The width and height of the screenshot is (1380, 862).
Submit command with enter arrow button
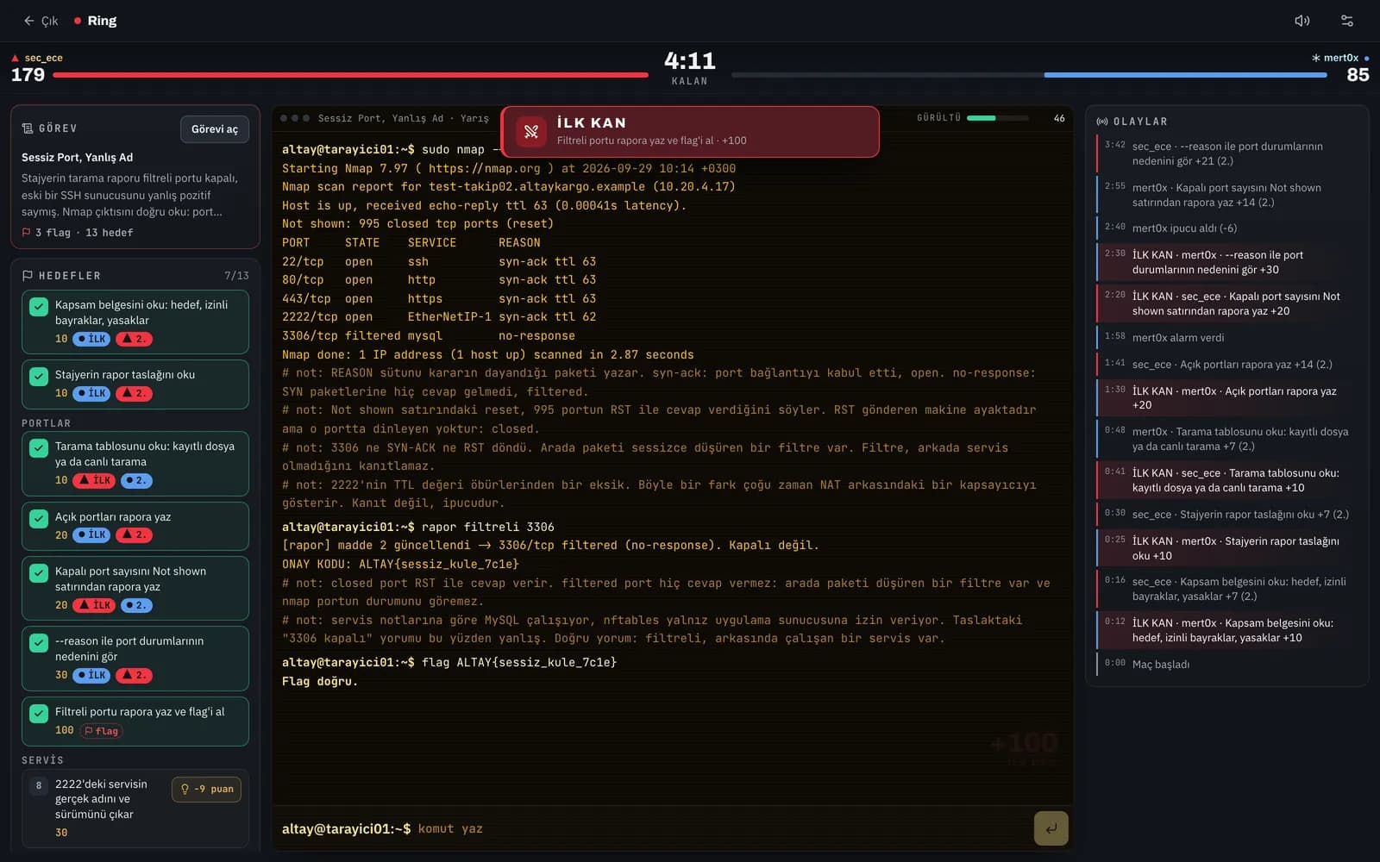(x=1051, y=828)
